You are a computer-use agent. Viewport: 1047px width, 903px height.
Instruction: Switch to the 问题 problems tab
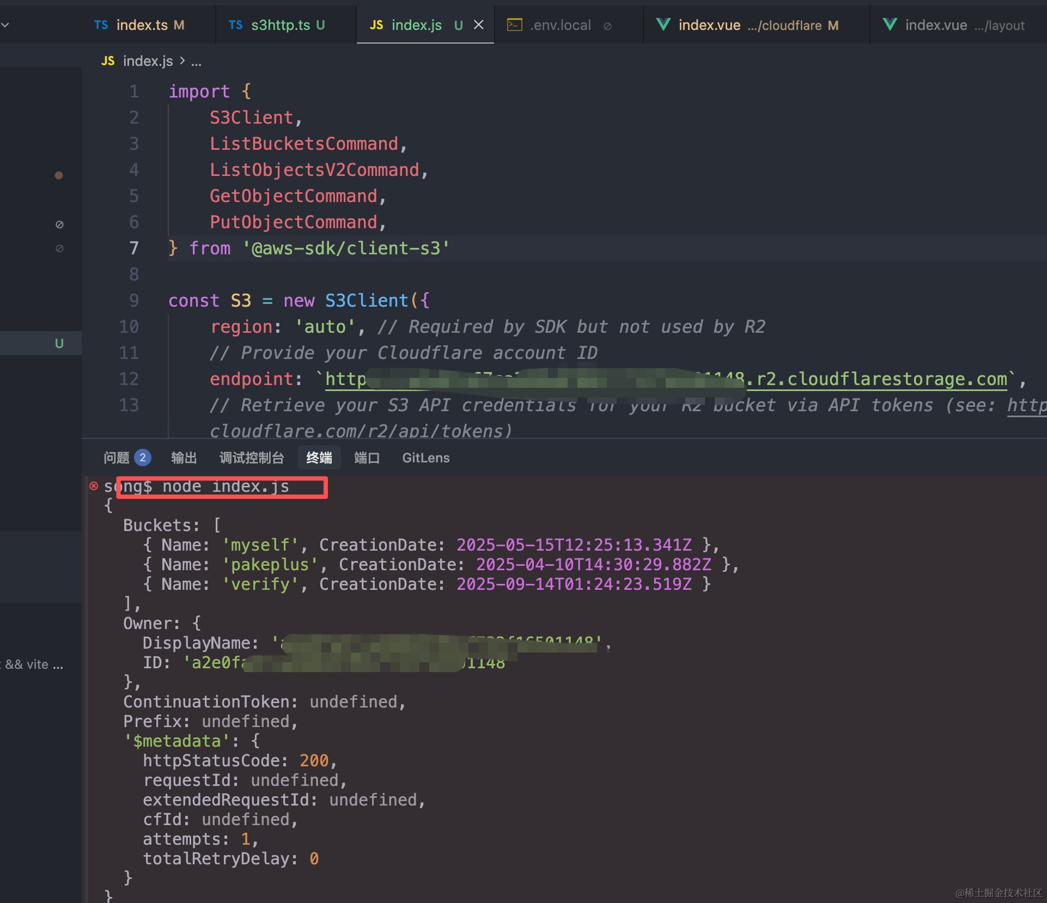pos(117,457)
